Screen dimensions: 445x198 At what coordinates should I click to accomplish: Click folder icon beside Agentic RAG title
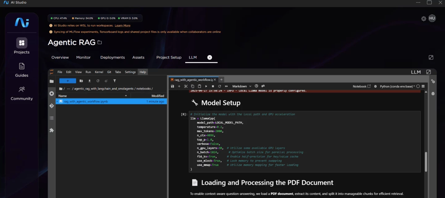100,42
